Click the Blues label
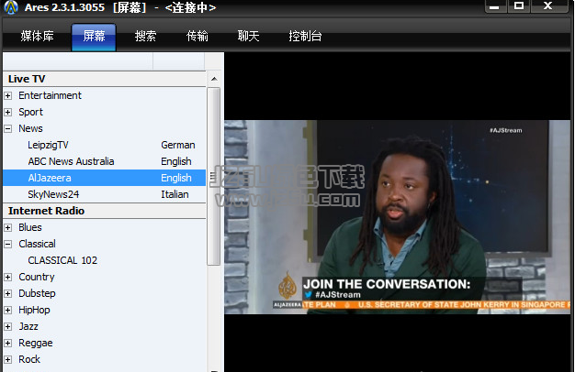 pos(30,227)
